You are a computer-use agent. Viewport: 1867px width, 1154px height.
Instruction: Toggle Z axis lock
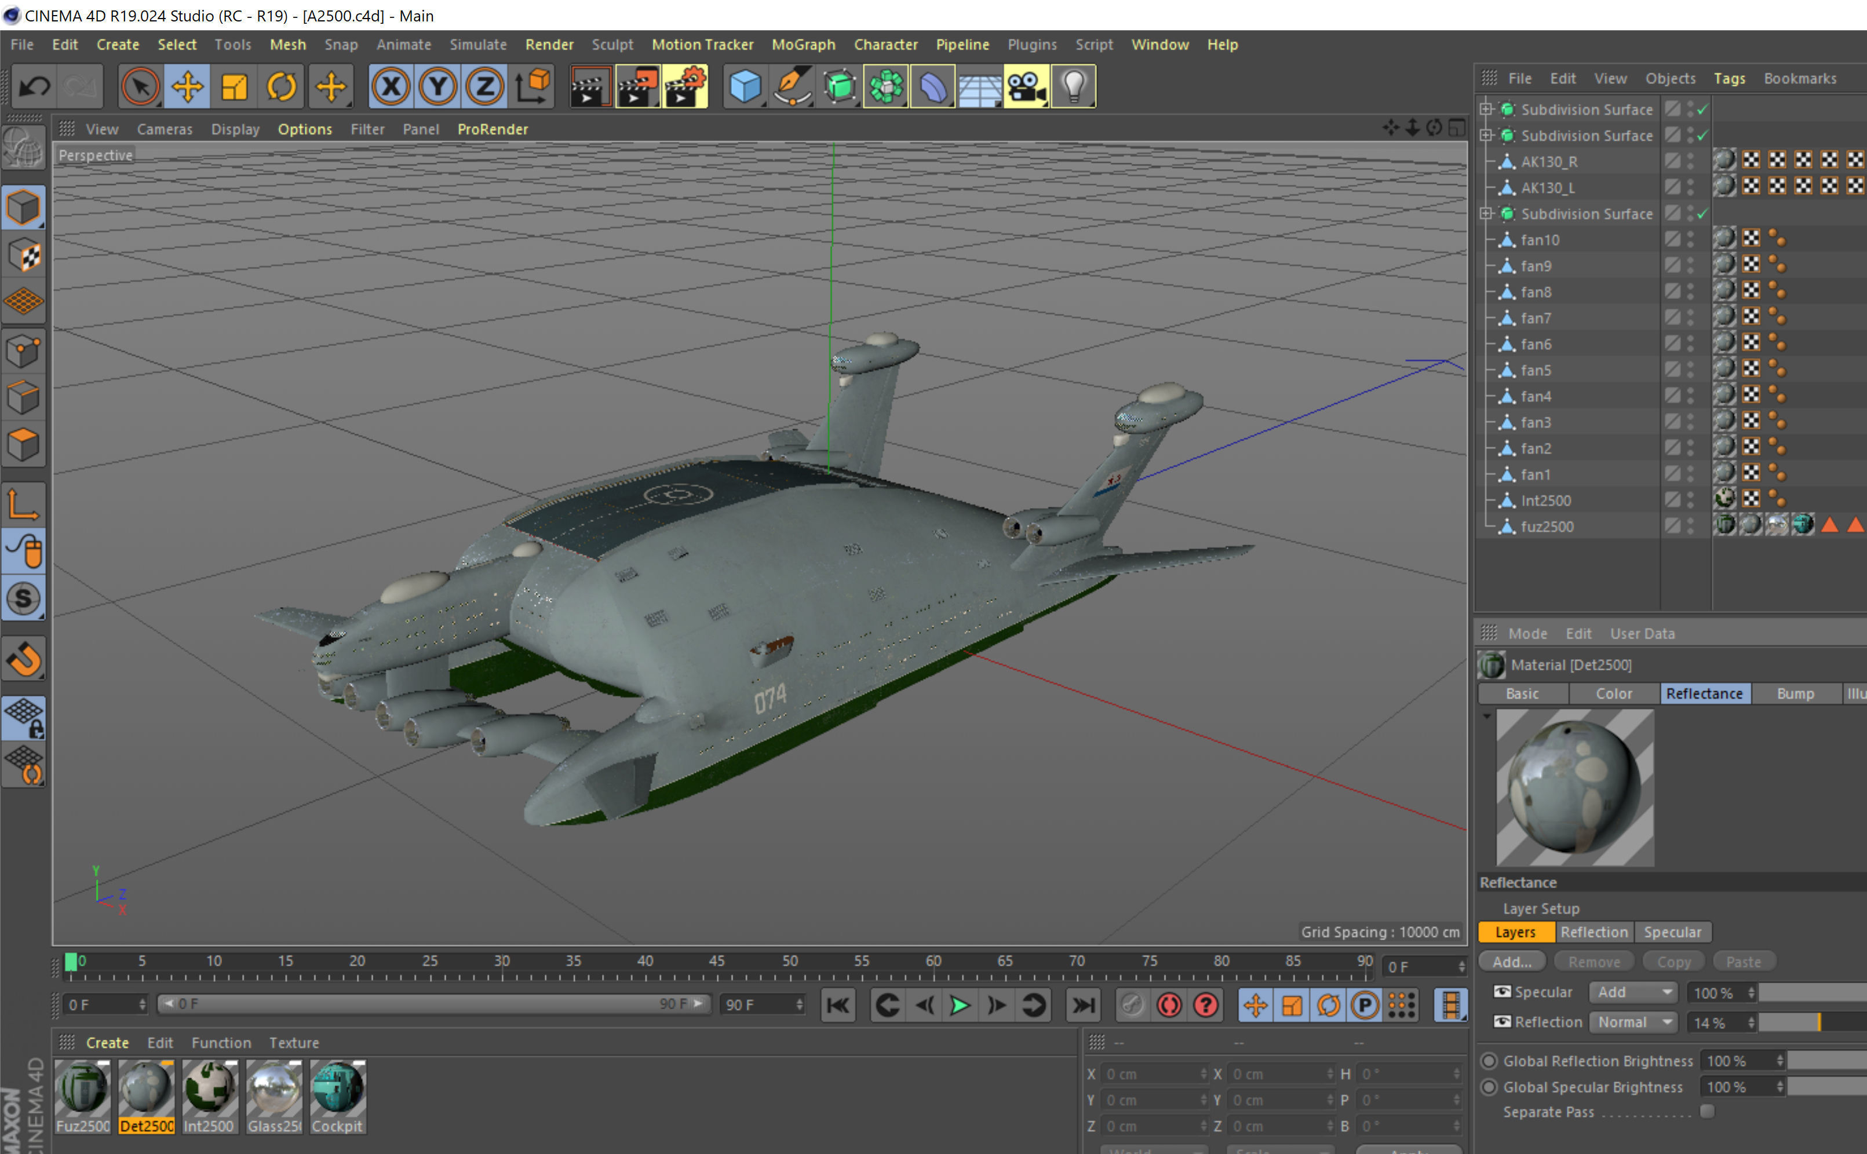[x=484, y=87]
